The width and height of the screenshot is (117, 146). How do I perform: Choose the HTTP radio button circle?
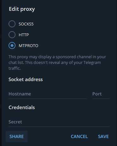pyautogui.click(x=12, y=35)
